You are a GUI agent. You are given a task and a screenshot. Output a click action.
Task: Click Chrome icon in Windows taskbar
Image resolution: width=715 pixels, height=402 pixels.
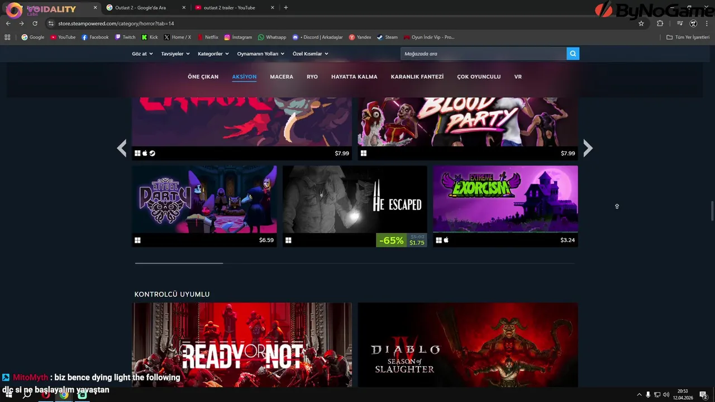pyautogui.click(x=64, y=395)
